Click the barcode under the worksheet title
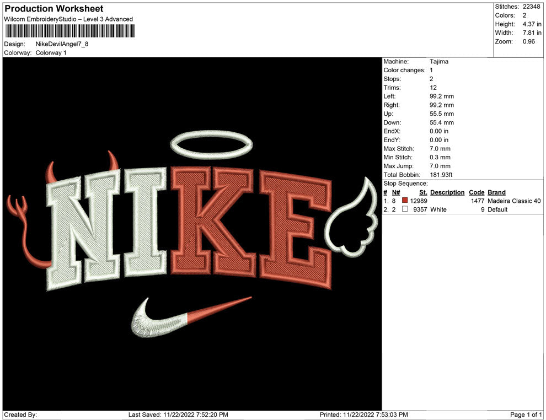Viewport: 546px width, 420px height. click(69, 32)
